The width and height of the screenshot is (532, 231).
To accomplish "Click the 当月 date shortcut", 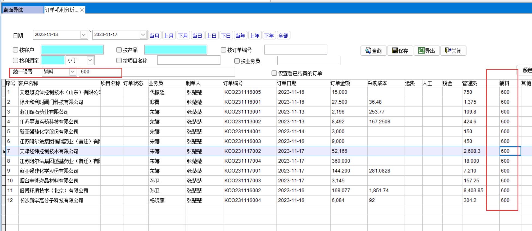I will [x=154, y=35].
